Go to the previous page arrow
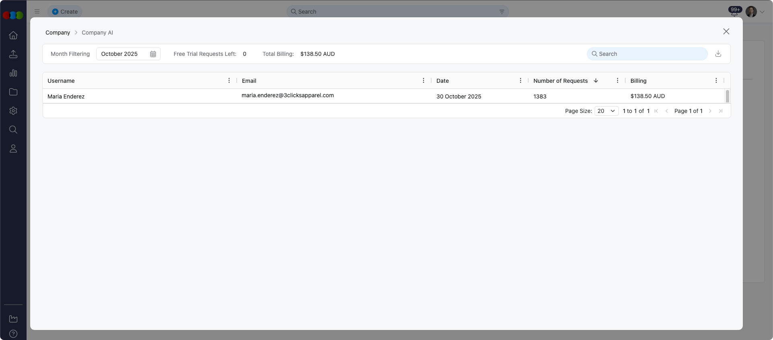The height and width of the screenshot is (340, 773). 667,111
